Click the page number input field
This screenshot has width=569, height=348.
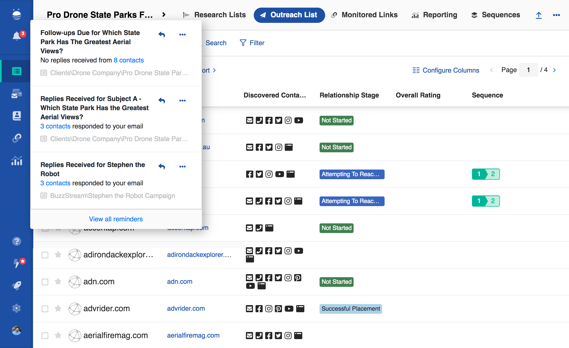point(528,70)
